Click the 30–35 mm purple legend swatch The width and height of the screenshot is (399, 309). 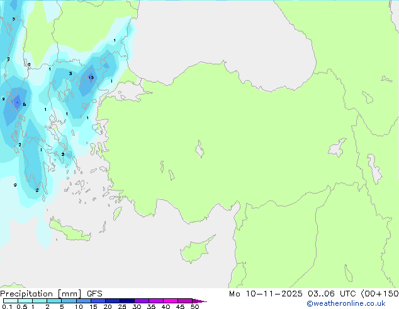coord(141,301)
